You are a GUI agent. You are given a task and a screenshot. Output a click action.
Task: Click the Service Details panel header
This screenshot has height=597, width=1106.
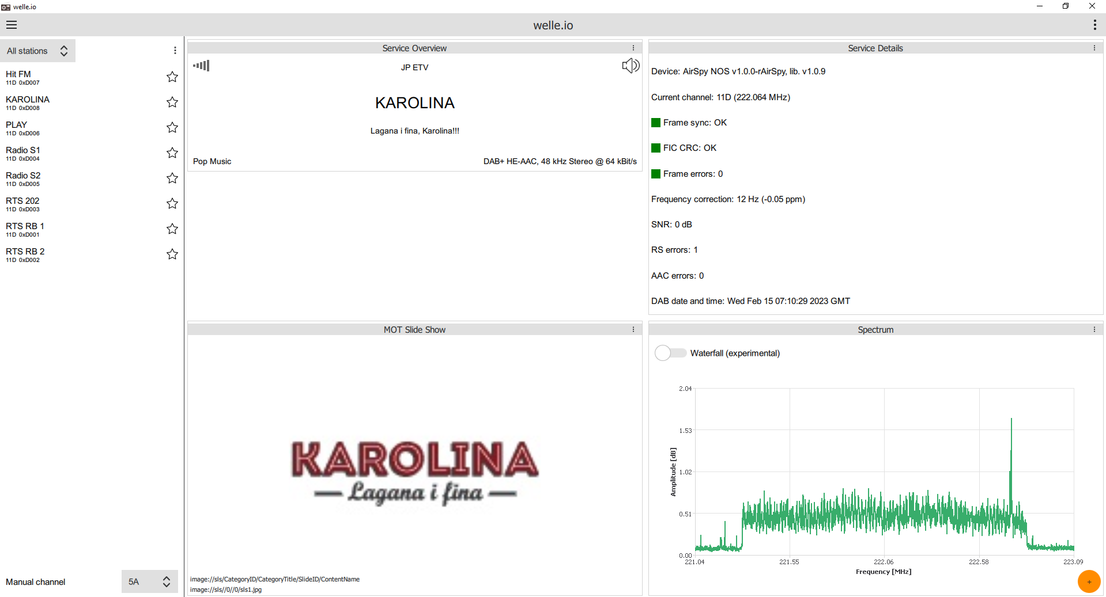[875, 48]
